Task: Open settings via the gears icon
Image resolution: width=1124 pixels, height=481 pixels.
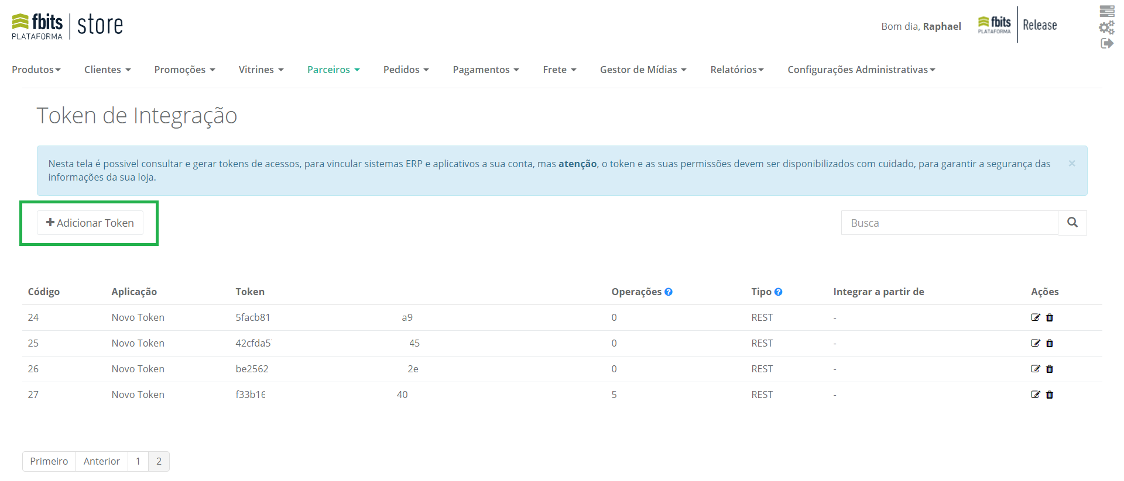Action: [x=1106, y=27]
